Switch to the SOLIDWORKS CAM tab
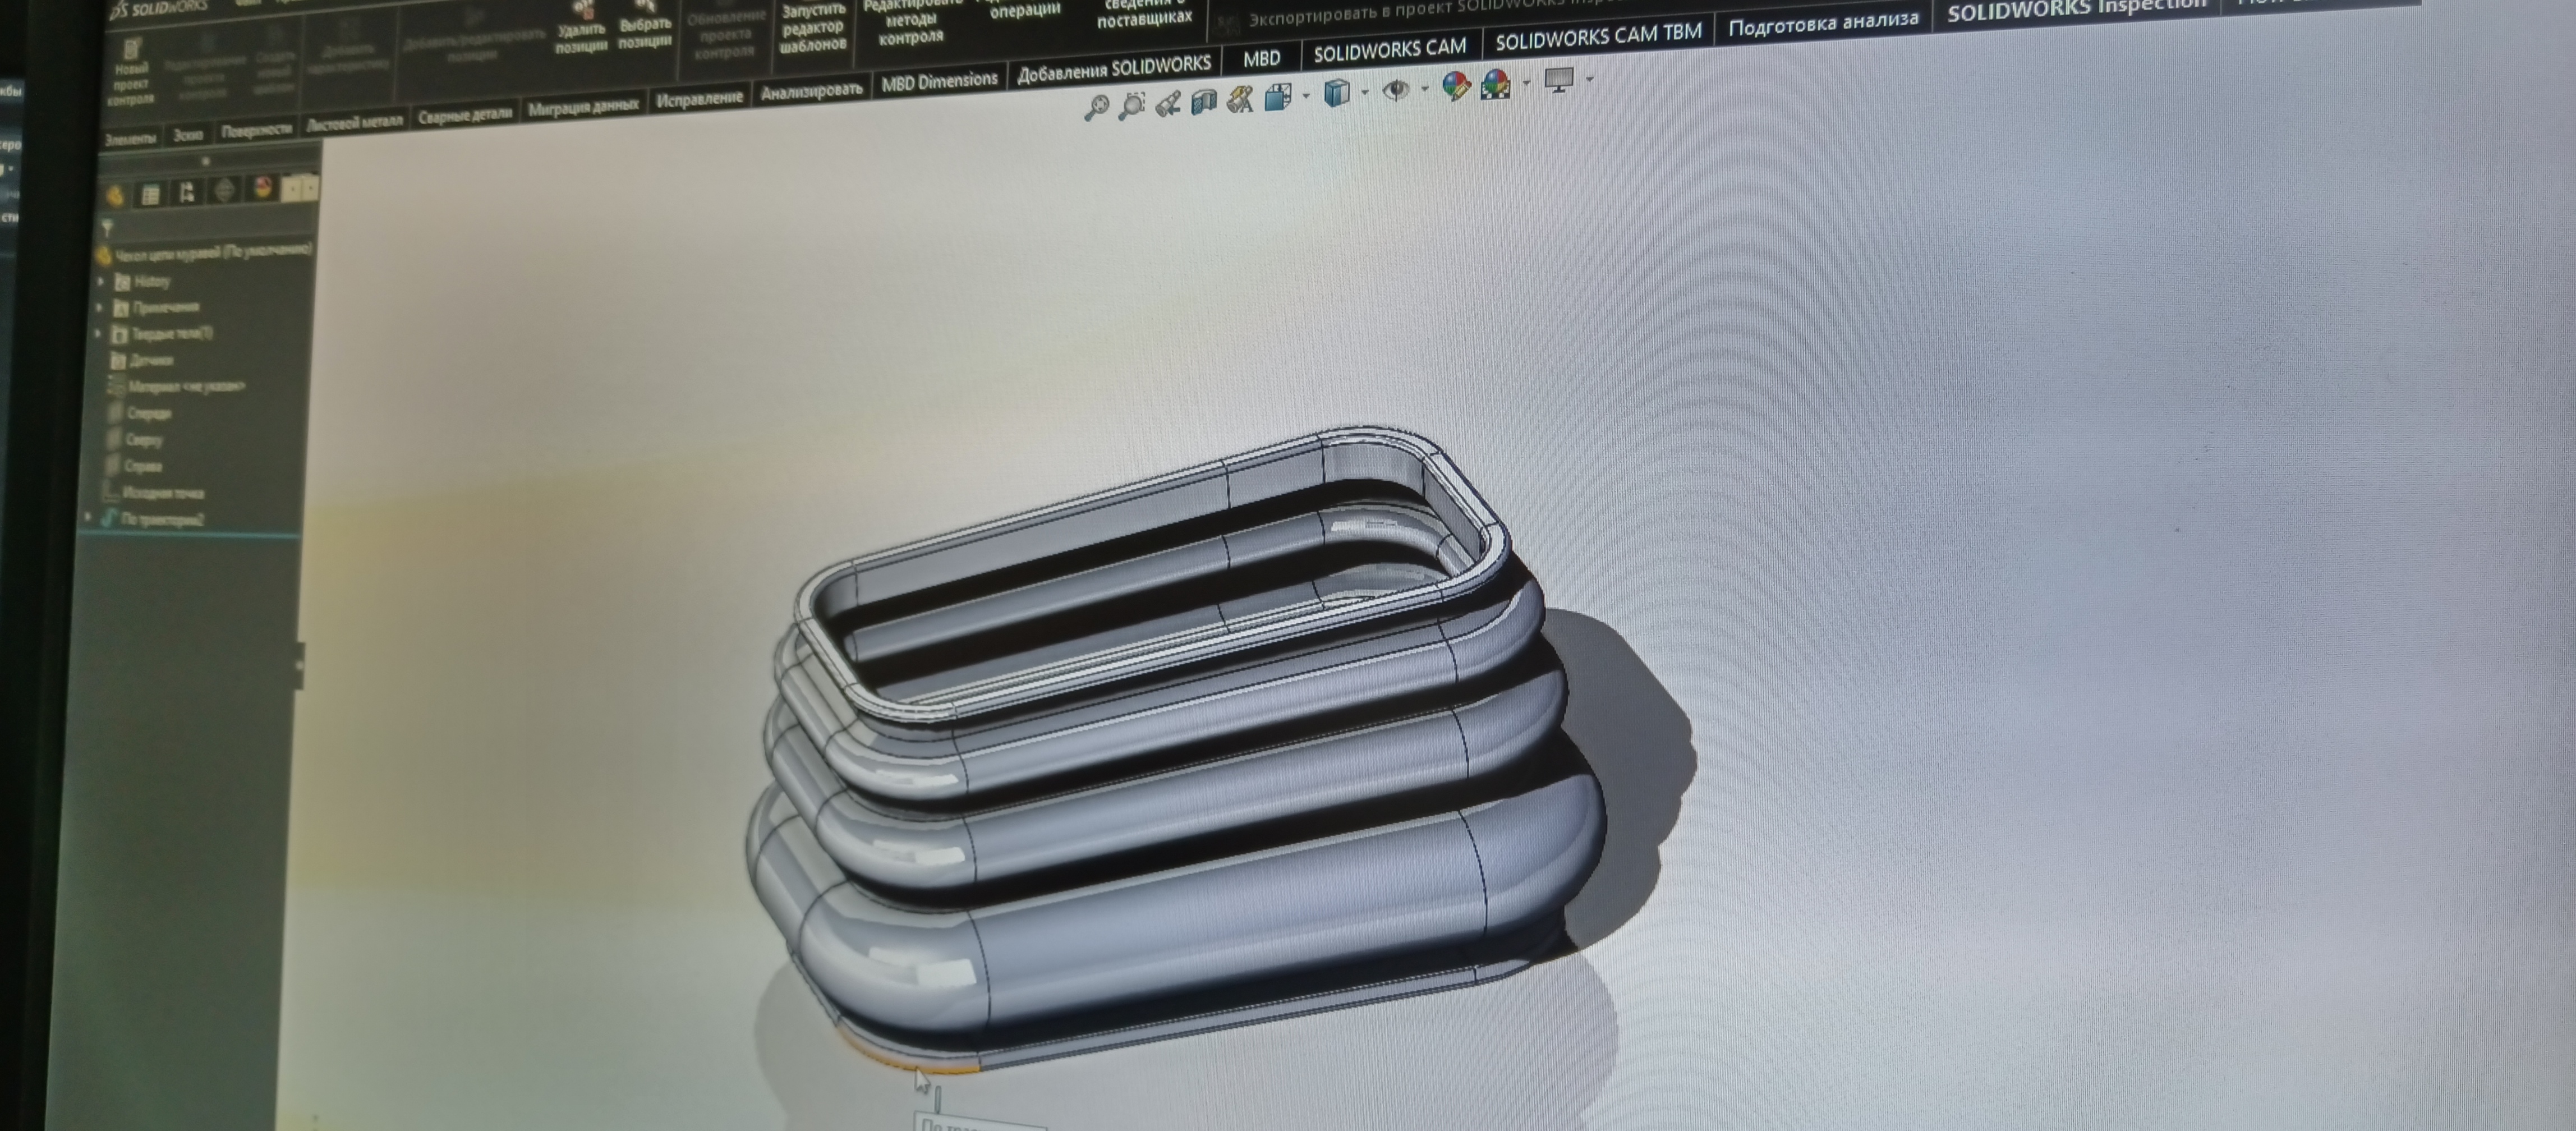This screenshot has height=1131, width=2576. [x=1389, y=50]
